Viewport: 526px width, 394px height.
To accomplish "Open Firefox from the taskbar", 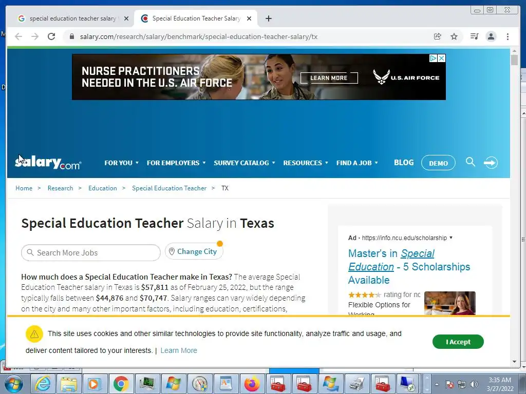I will click(x=252, y=384).
